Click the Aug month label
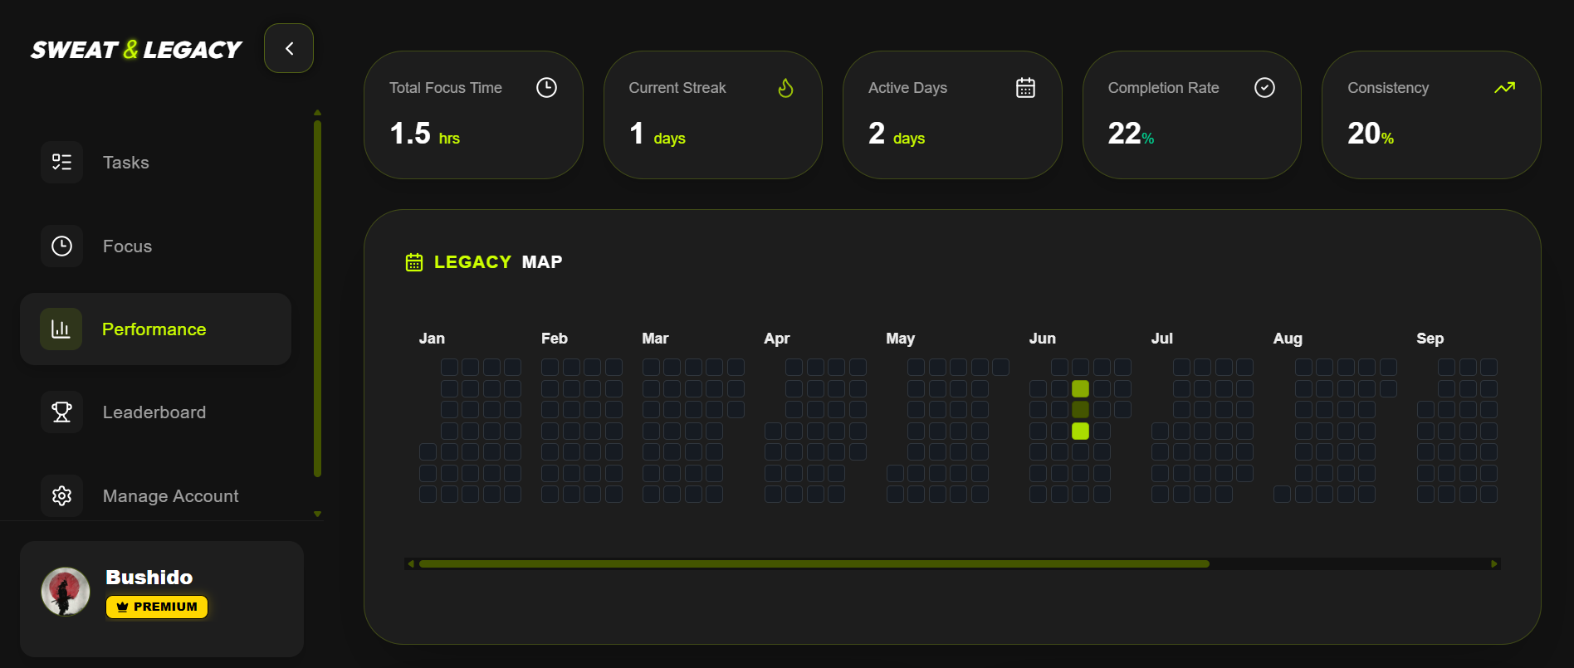This screenshot has width=1574, height=668. tap(1288, 339)
